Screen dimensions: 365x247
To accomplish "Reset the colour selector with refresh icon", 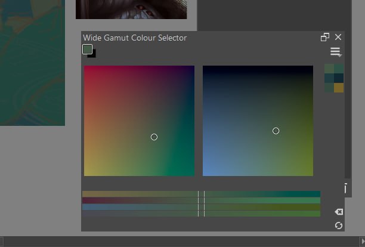I will [339, 226].
